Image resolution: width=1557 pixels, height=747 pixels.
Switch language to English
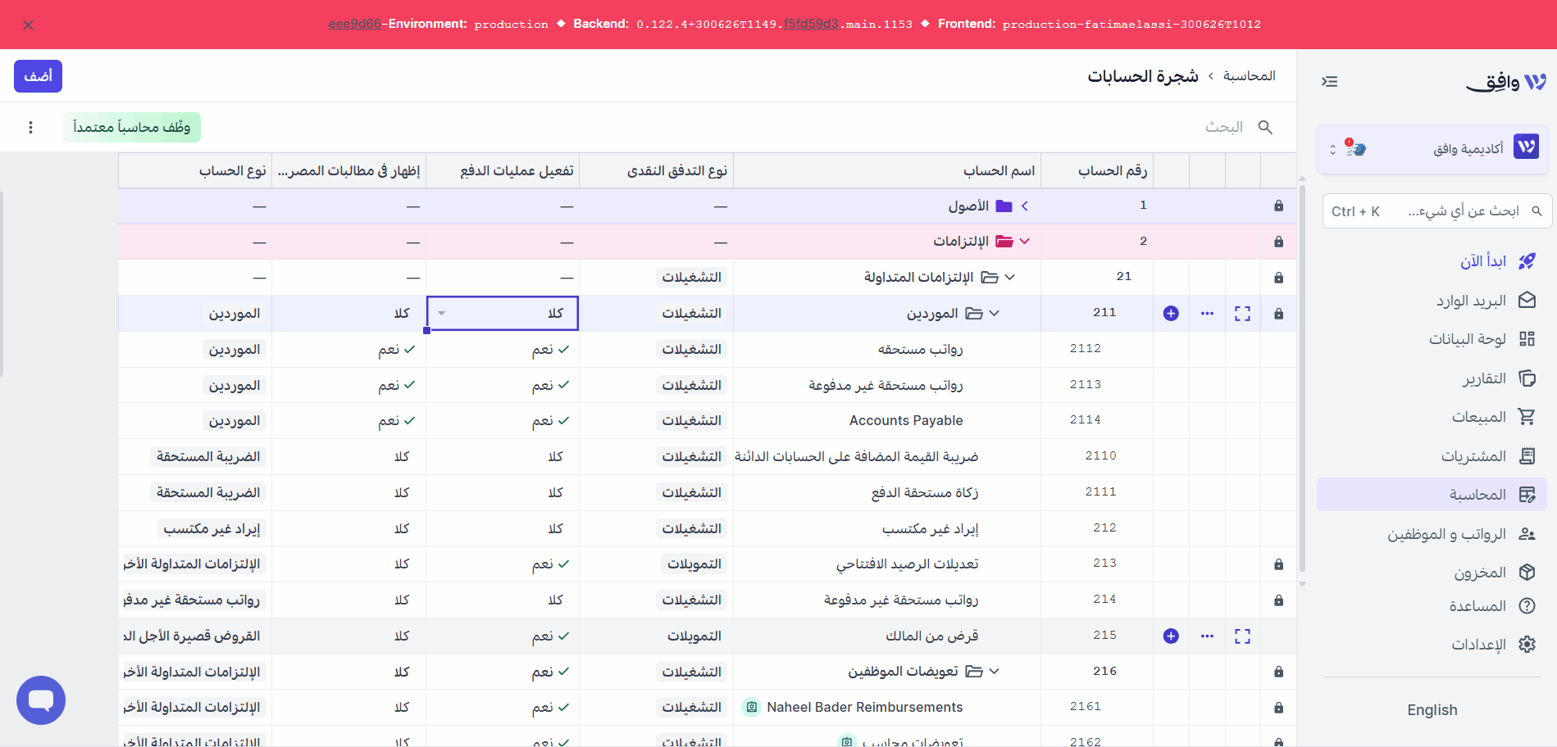(x=1432, y=710)
